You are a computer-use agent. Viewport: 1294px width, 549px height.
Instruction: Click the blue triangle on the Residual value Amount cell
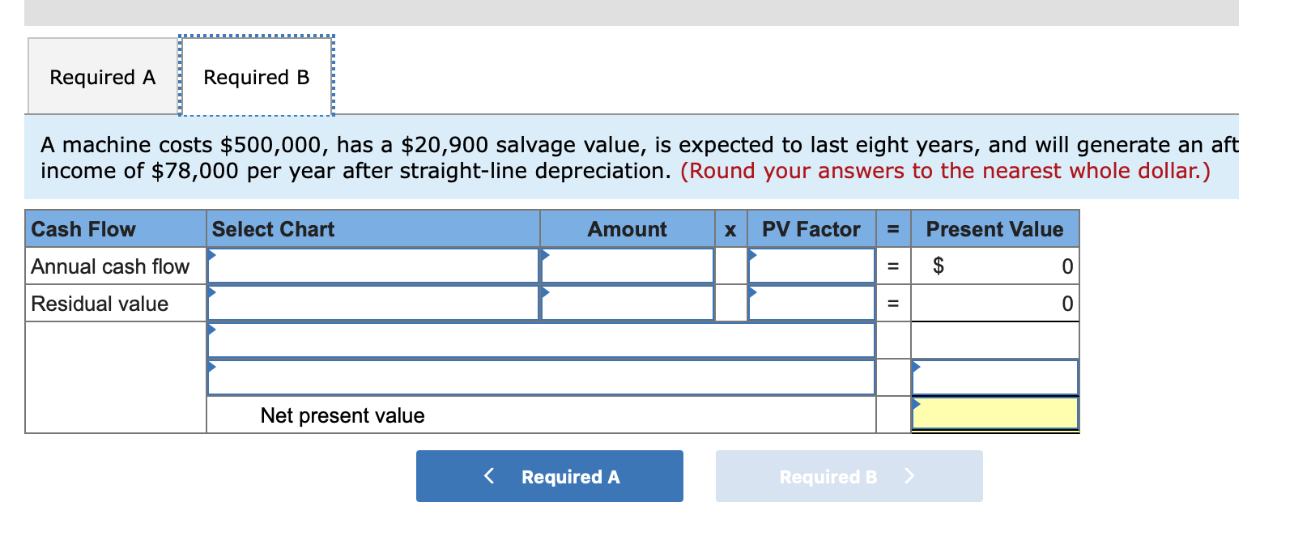[x=544, y=292]
